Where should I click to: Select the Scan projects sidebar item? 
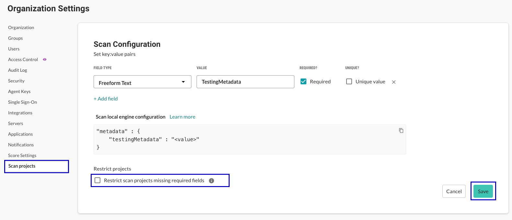pos(22,166)
